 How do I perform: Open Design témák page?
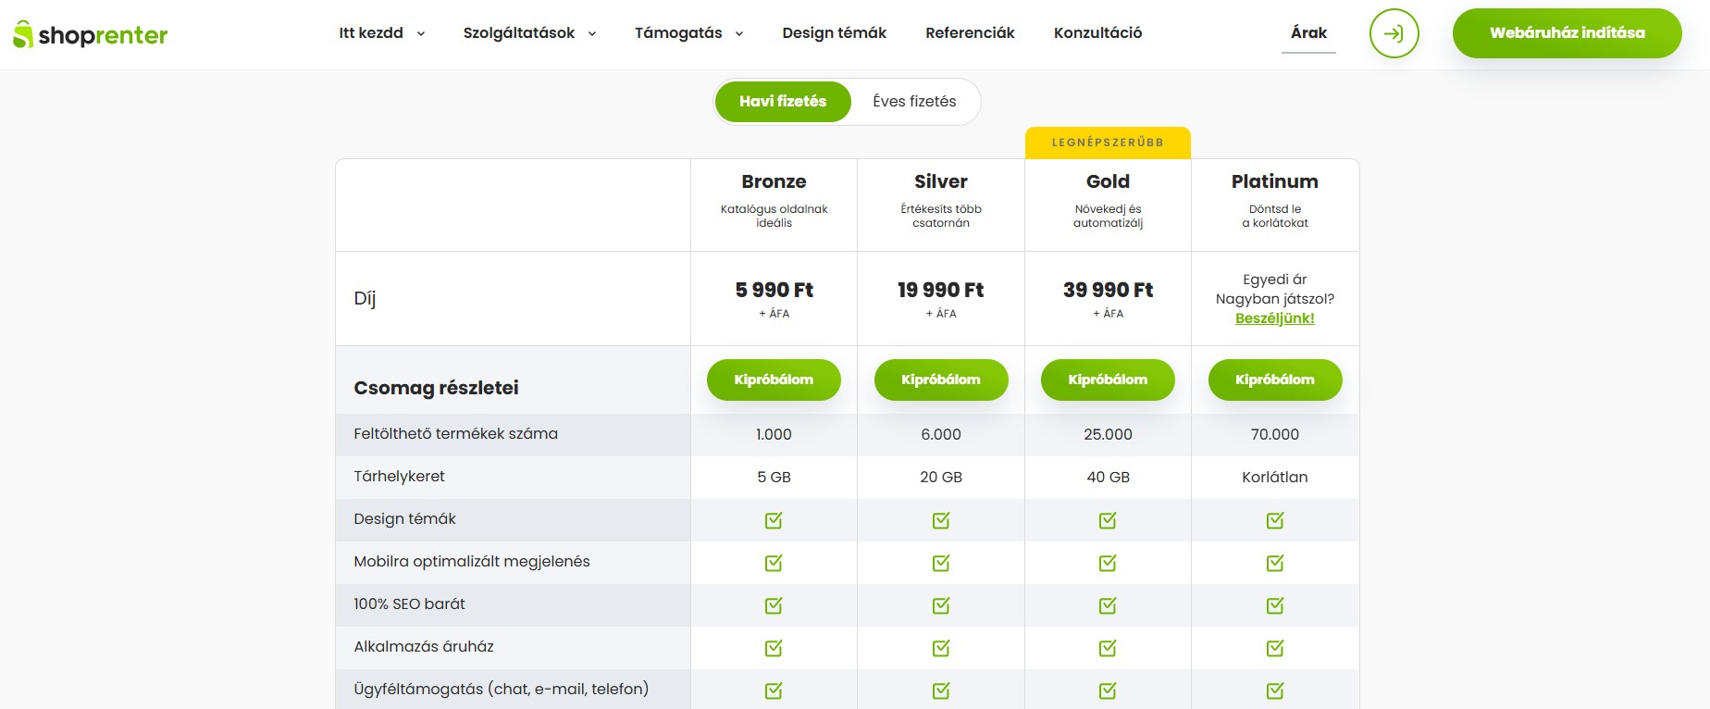(x=834, y=33)
